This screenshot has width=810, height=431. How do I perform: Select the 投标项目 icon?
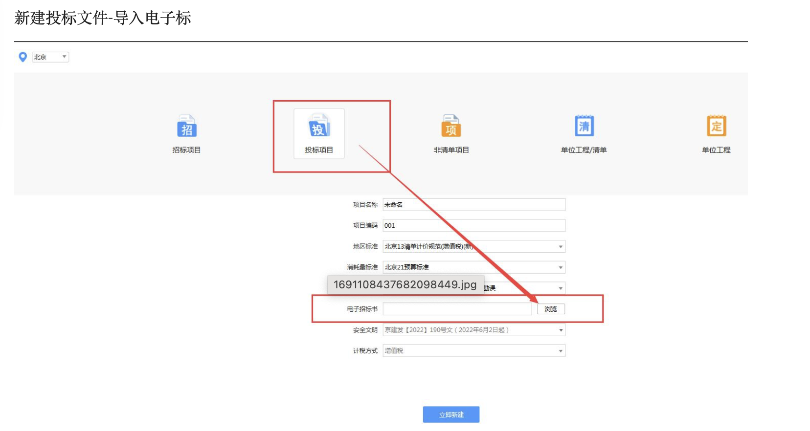coord(319,126)
